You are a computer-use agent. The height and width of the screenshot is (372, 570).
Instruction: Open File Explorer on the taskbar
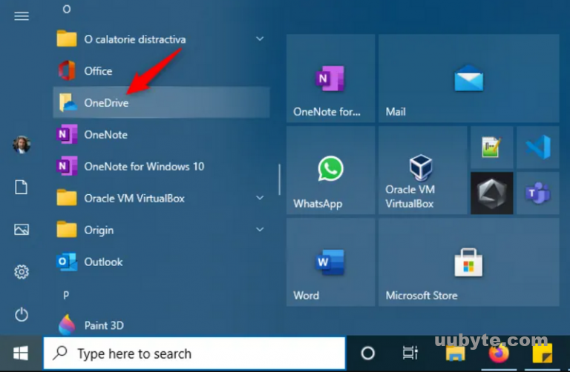tap(455, 353)
